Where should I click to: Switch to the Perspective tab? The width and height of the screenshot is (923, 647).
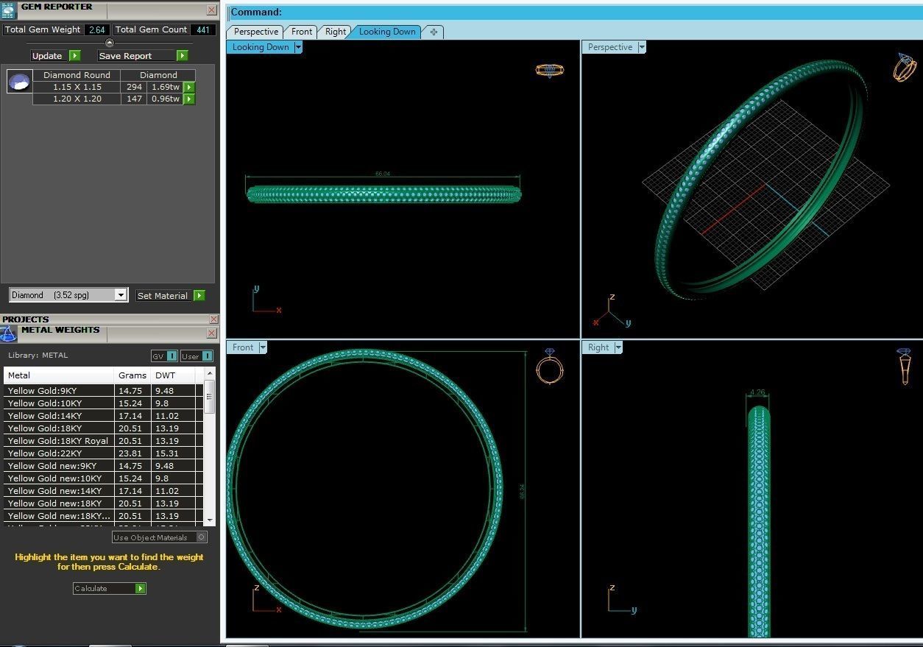[256, 32]
